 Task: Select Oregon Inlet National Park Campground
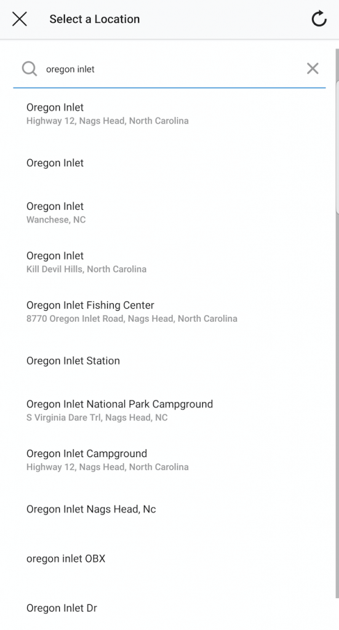[x=169, y=410]
